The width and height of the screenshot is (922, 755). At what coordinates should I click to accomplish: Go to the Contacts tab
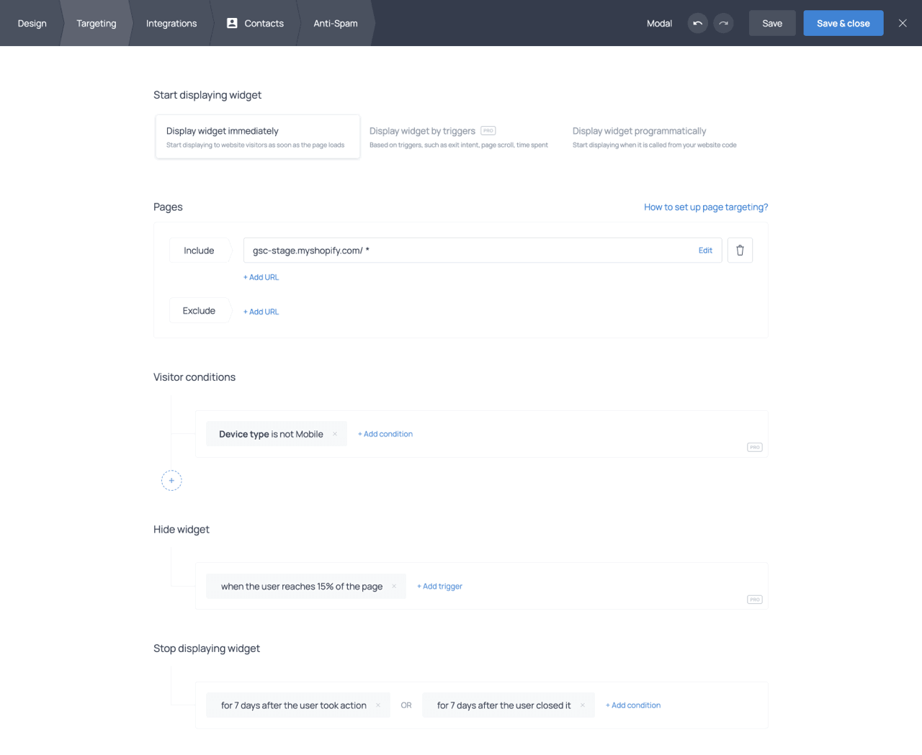click(x=255, y=23)
